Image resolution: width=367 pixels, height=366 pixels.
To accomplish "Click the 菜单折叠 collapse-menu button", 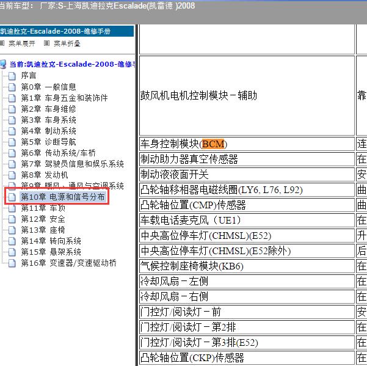I will (x=67, y=43).
